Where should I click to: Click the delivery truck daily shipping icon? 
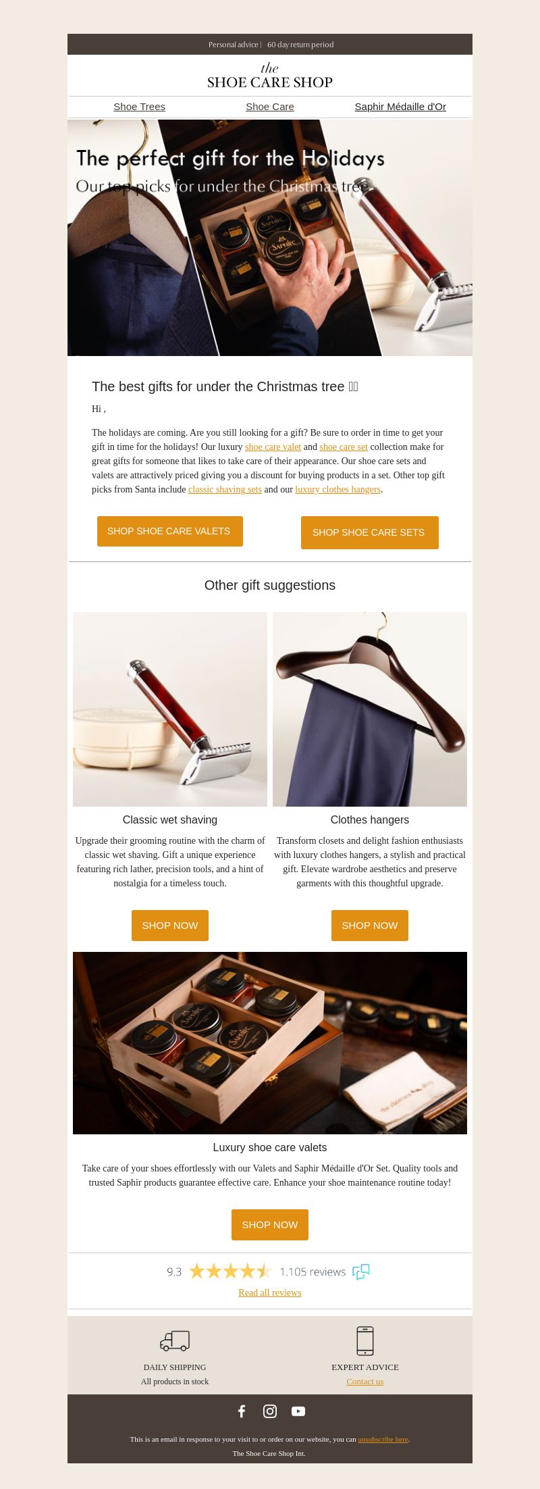pyautogui.click(x=175, y=1341)
